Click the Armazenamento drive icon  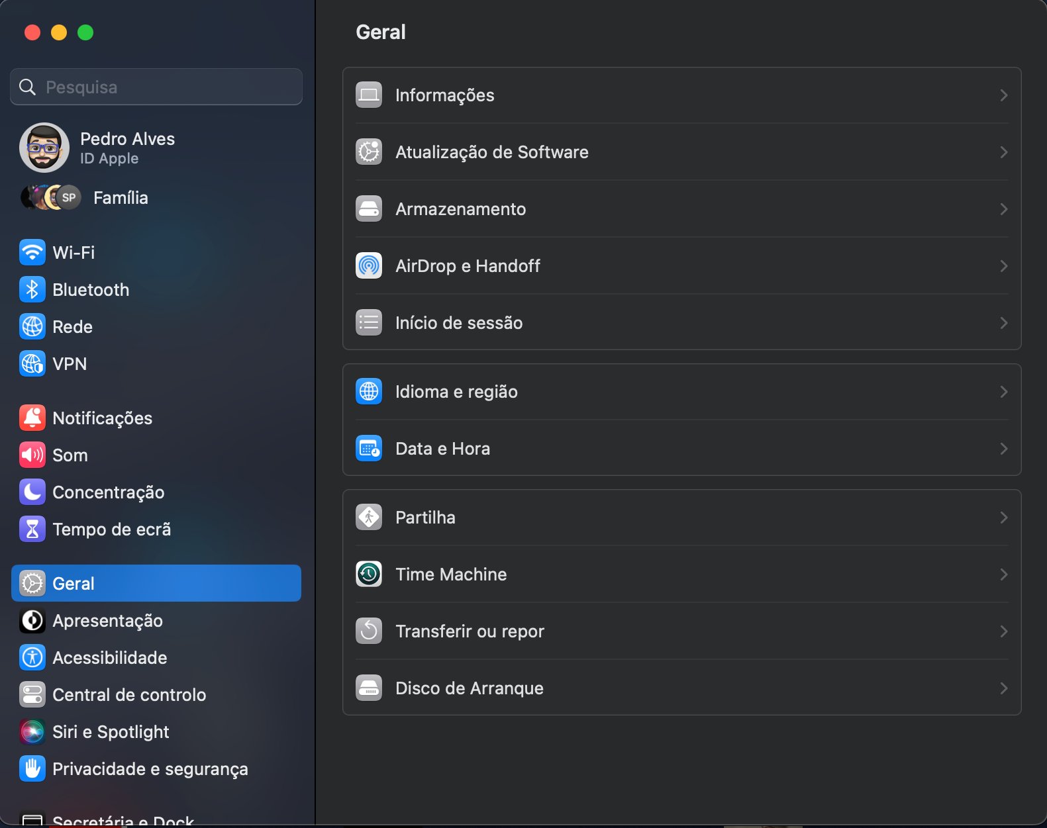[x=369, y=208]
